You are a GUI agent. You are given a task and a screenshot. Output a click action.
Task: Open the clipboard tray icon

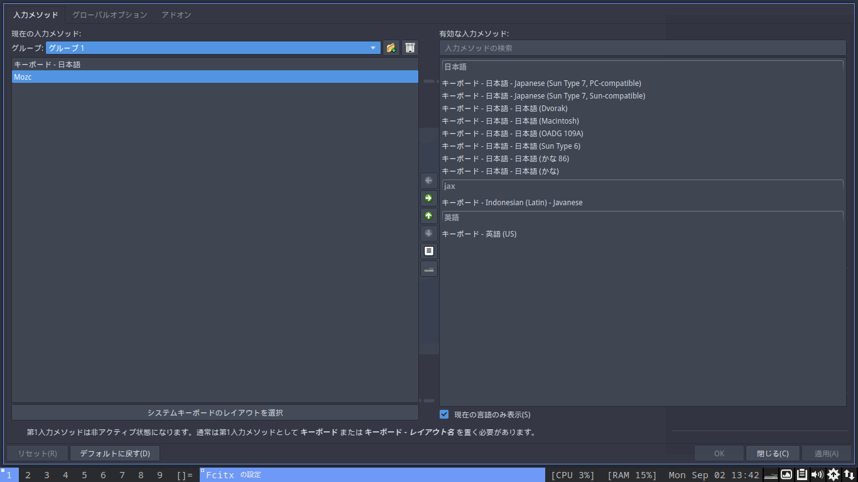[802, 474]
